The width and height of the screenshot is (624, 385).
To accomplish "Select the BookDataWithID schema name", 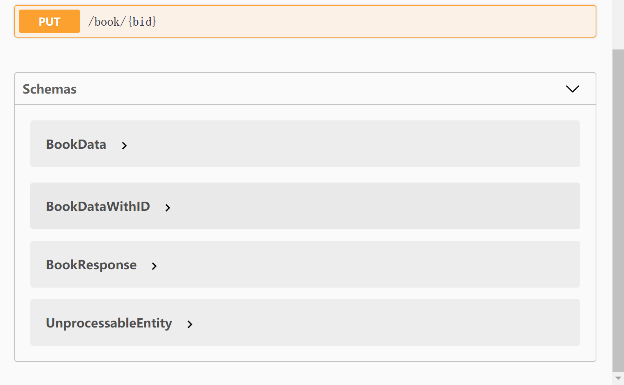I will (98, 207).
